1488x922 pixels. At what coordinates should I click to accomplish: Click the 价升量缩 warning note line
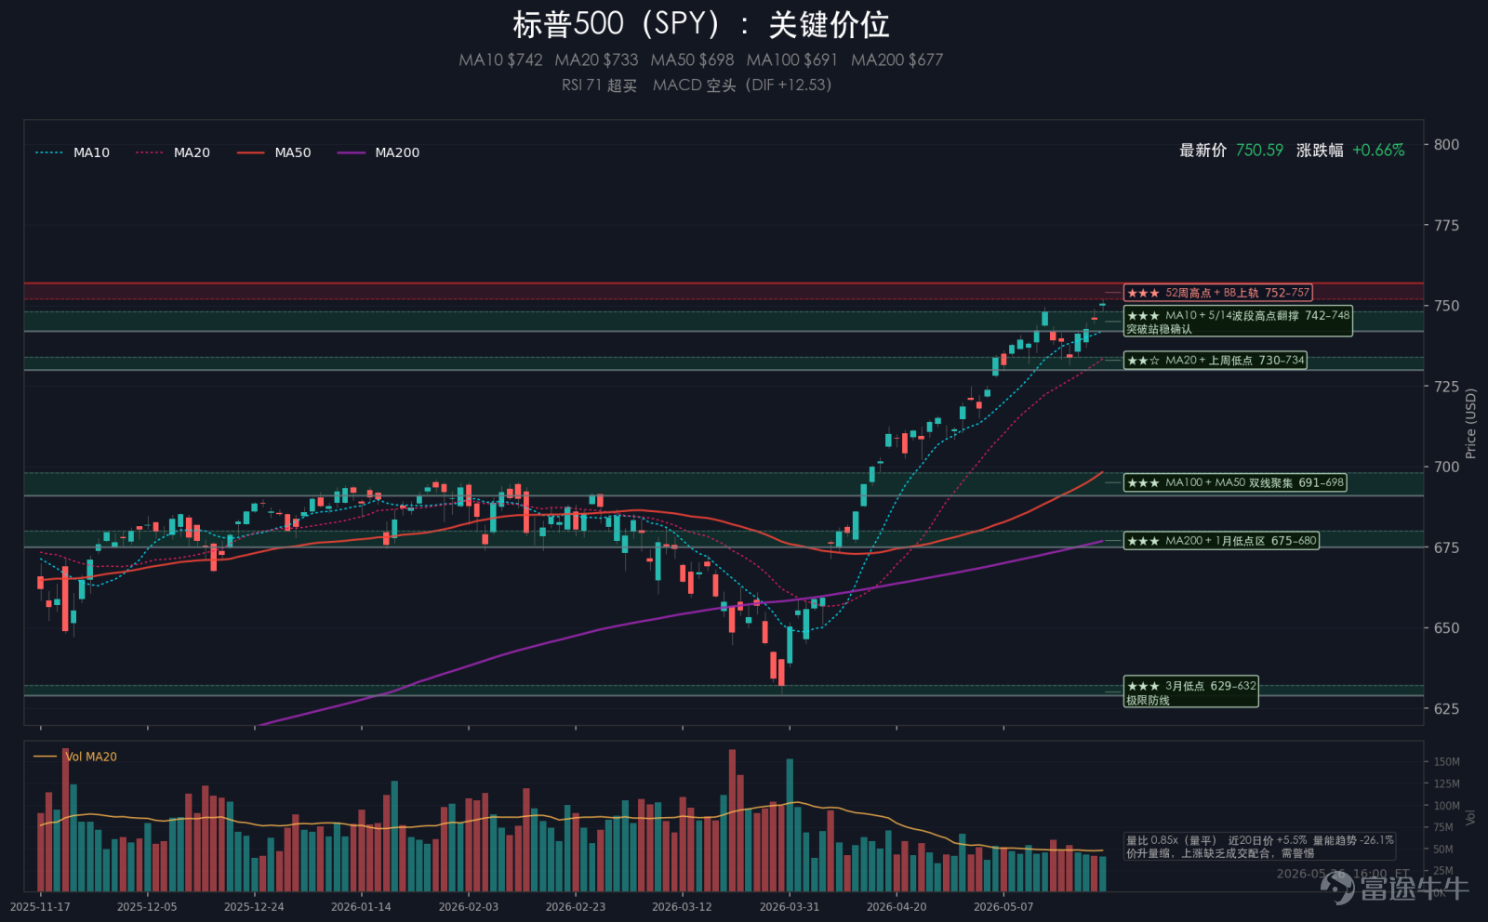[1220, 853]
